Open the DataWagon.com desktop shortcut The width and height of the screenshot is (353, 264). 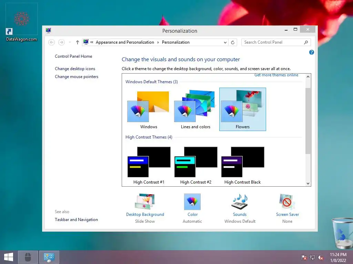[21, 22]
